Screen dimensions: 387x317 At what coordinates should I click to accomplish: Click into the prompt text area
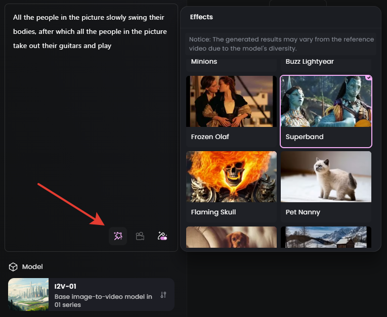click(92, 127)
